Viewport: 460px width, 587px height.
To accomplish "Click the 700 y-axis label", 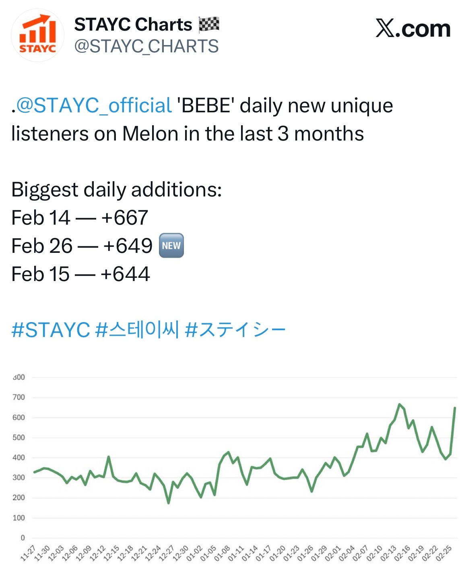I will tap(19, 397).
